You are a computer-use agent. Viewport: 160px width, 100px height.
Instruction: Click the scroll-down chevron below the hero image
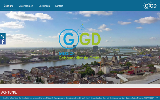click(x=79, y=85)
